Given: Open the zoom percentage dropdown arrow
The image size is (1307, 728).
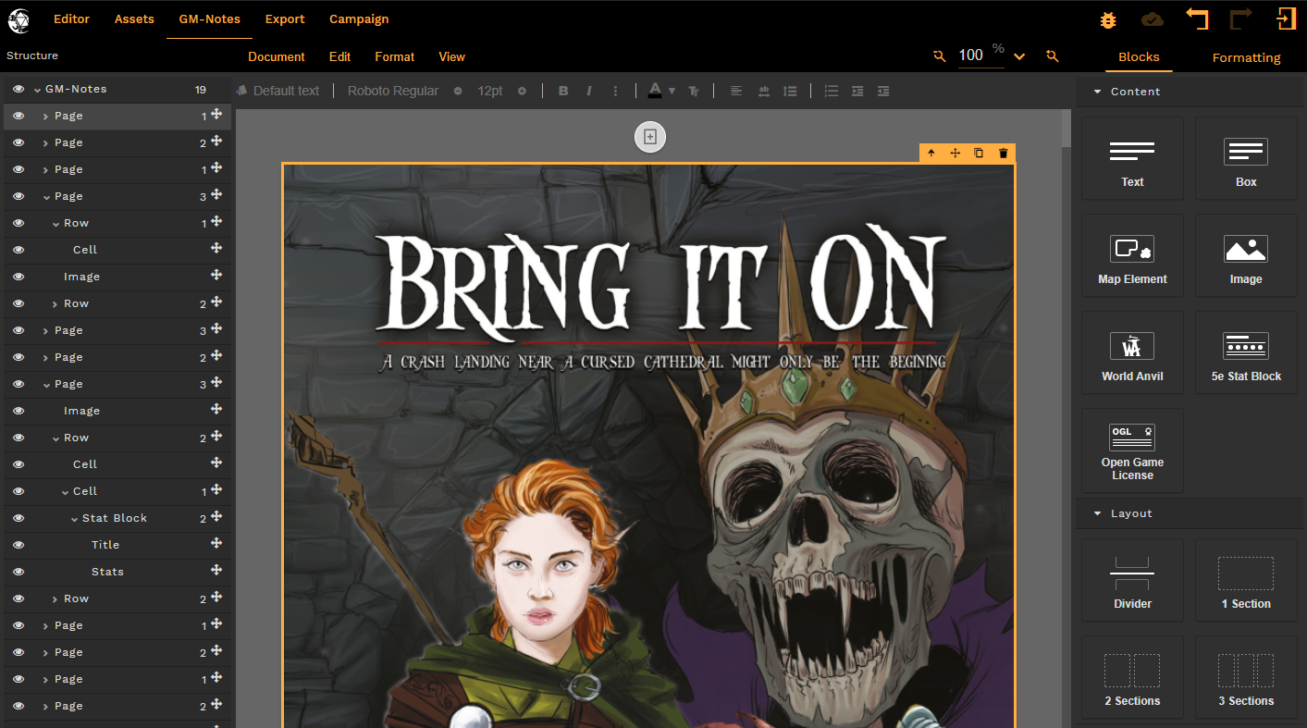Looking at the screenshot, I should [1019, 56].
